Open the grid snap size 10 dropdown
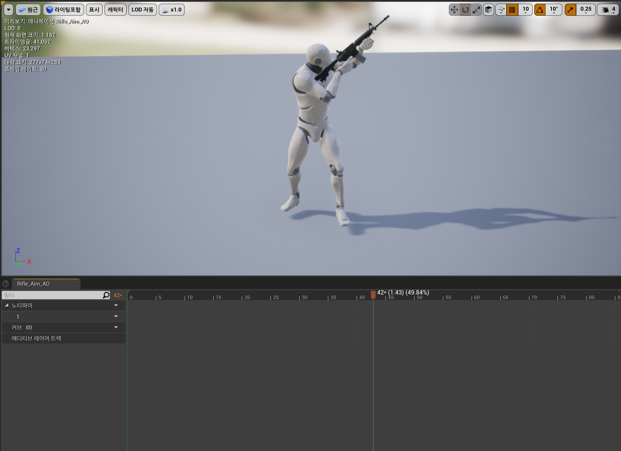Image resolution: width=621 pixels, height=451 pixels. click(525, 10)
